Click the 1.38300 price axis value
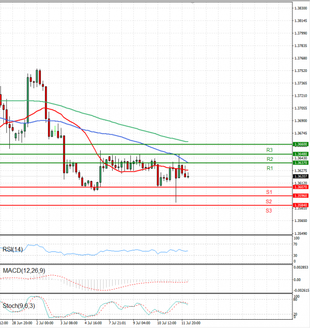Screen dimensions: 310x328 (301, 8)
